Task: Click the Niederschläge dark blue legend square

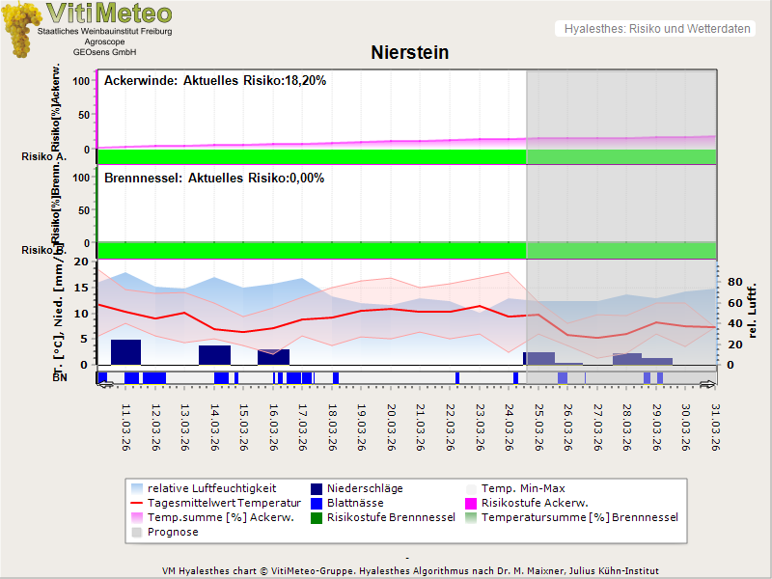Action: 317,488
